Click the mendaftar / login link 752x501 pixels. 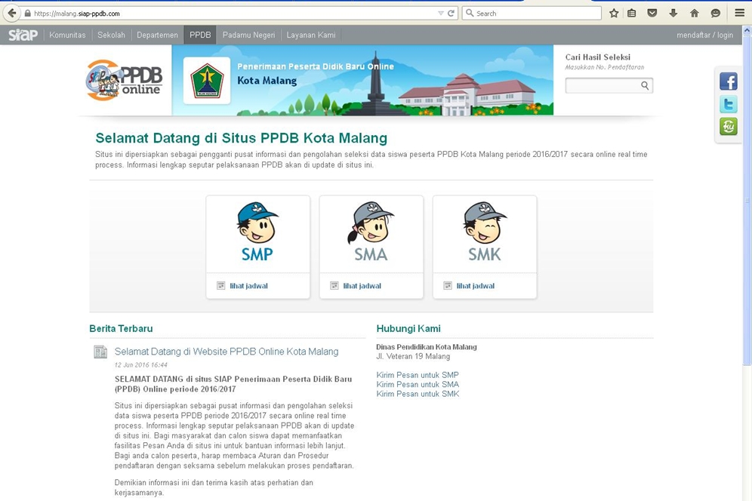[704, 35]
